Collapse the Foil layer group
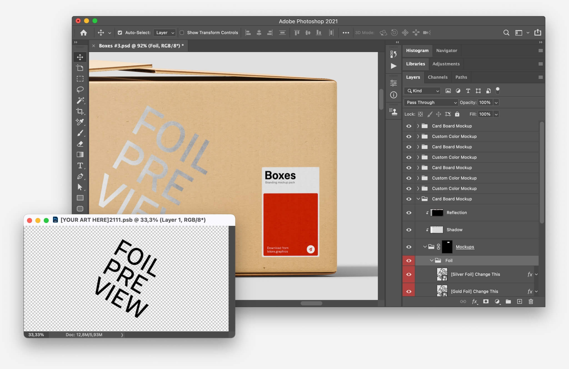 [431, 261]
